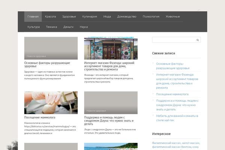Open sidebar link Поддержка и помощь людям
The image size is (225, 150).
click(x=177, y=105)
